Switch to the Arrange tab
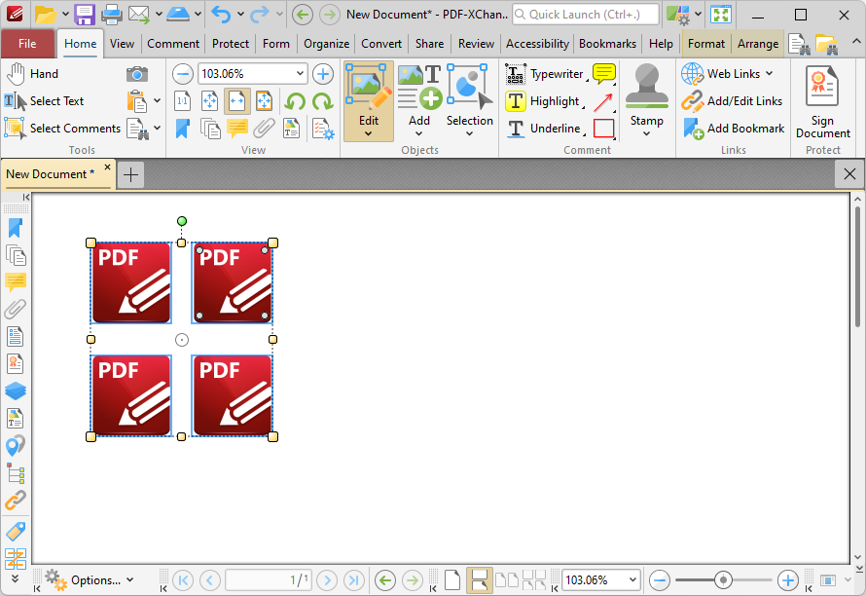The width and height of the screenshot is (866, 596). pyautogui.click(x=758, y=44)
